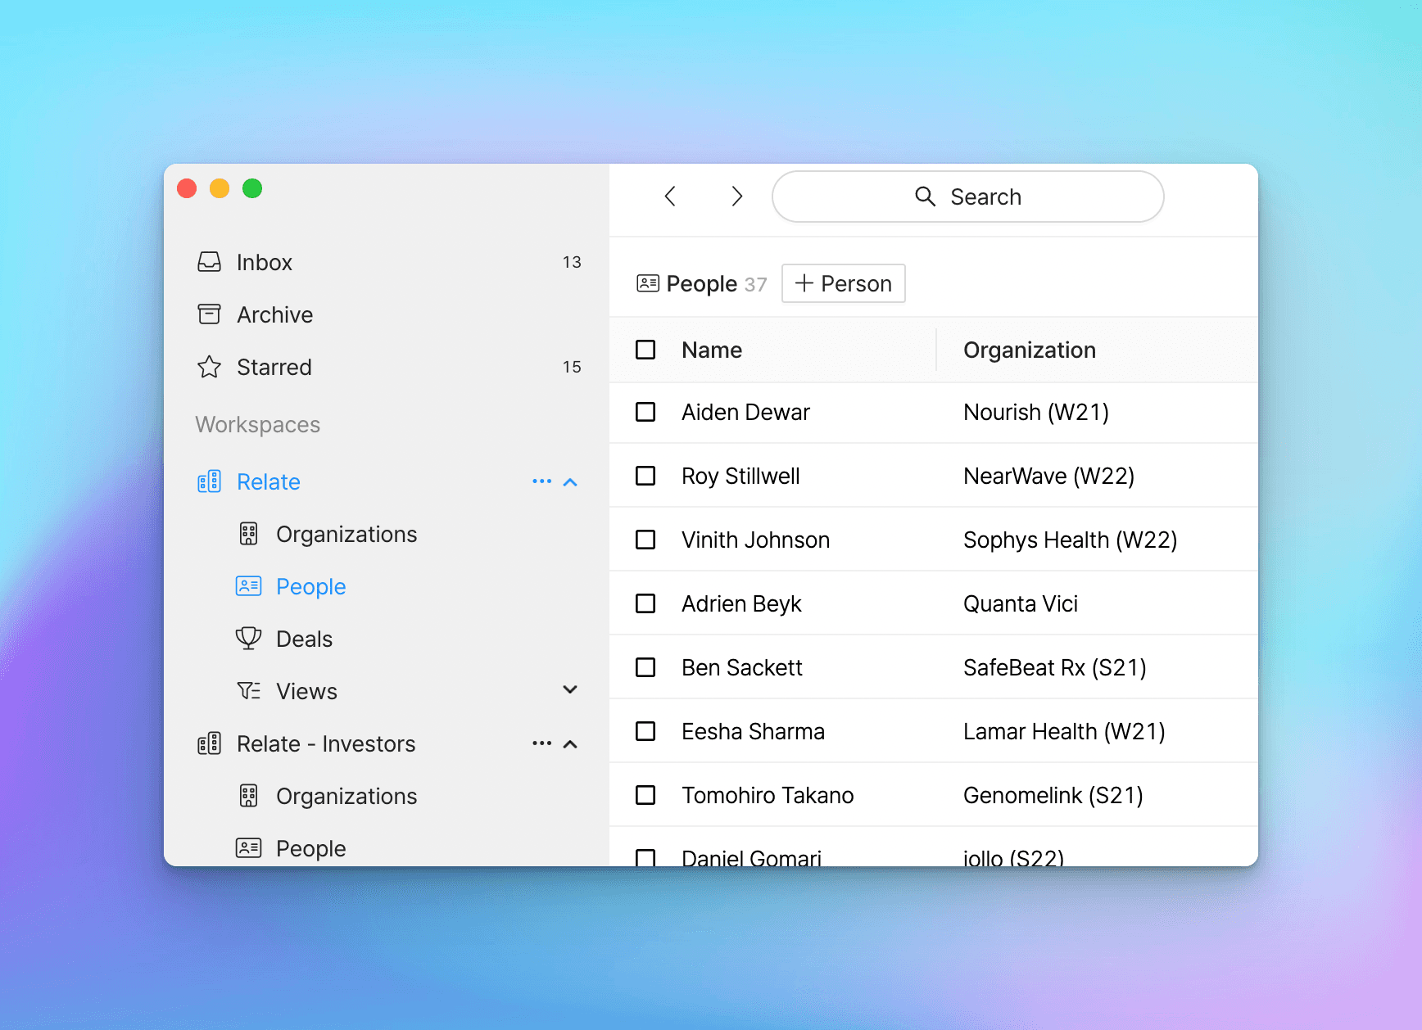The height and width of the screenshot is (1030, 1422).
Task: Go forward with the right arrow
Action: click(736, 197)
